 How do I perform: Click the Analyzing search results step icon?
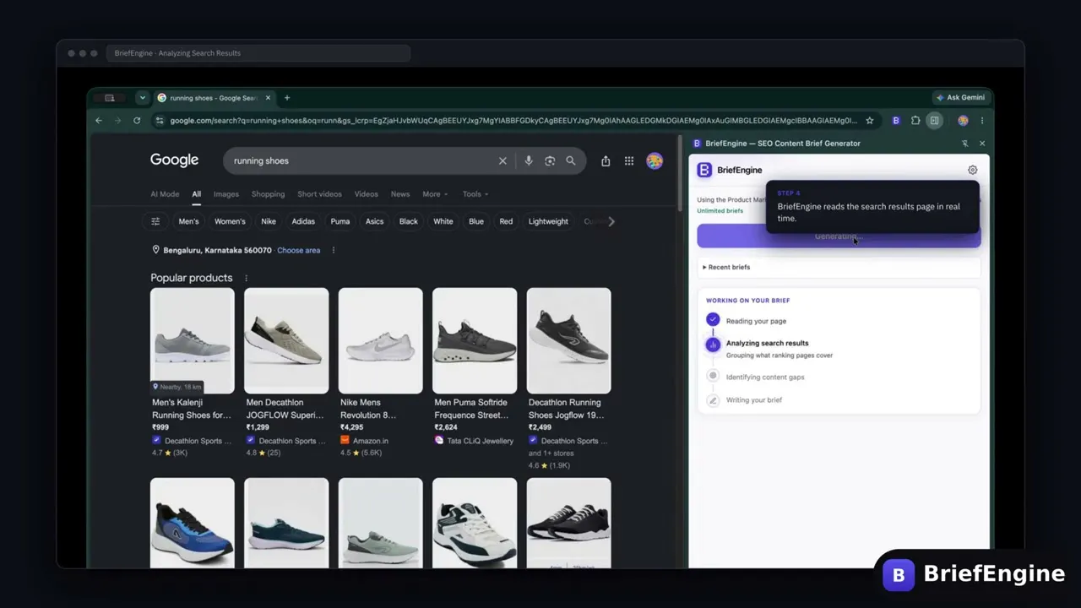pyautogui.click(x=713, y=345)
